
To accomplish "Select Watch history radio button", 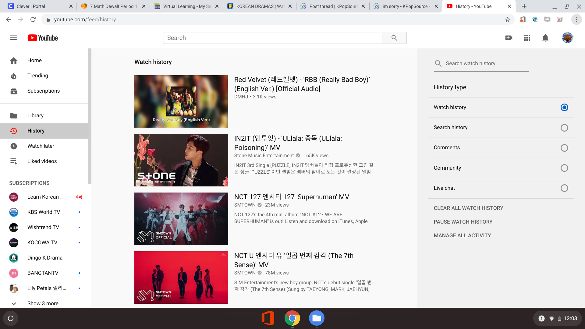I will point(564,107).
